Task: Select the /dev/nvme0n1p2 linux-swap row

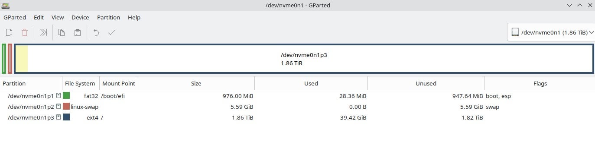Action: tap(297, 106)
